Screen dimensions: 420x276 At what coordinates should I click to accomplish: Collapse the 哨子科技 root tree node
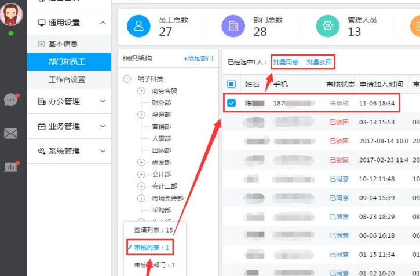click(127, 79)
